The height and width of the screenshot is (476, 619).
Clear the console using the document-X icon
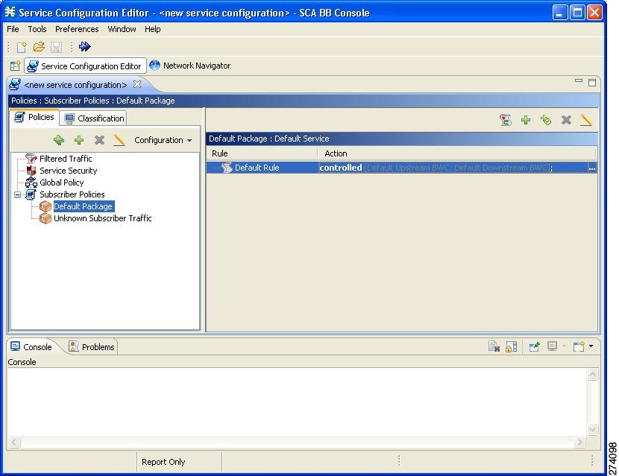(494, 346)
